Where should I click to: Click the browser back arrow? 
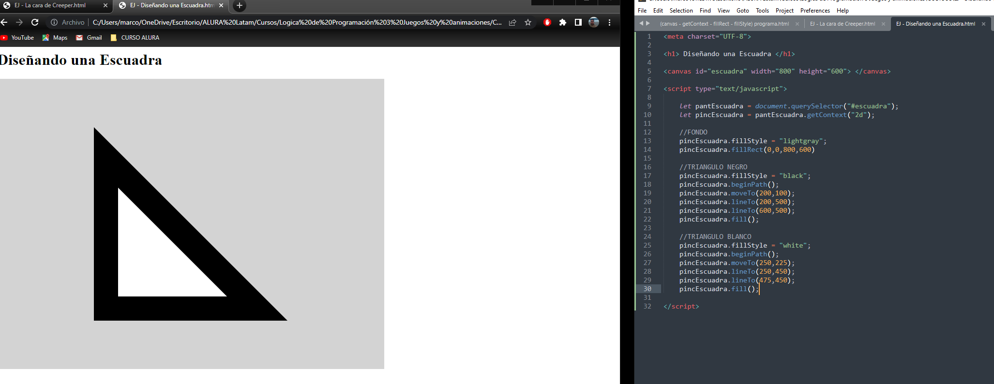point(4,22)
